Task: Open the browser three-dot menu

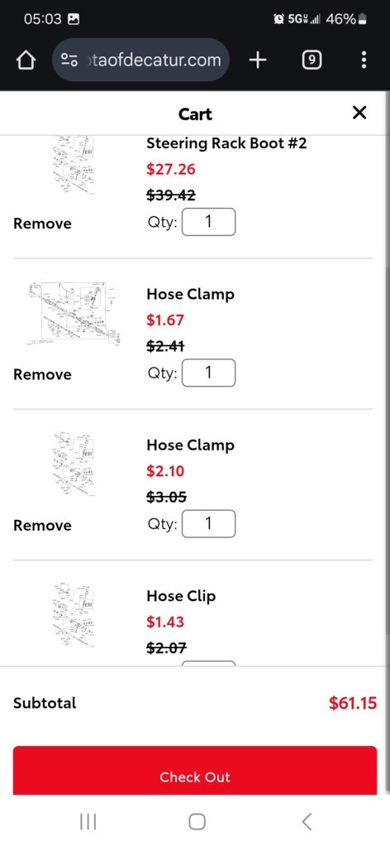Action: 364,60
